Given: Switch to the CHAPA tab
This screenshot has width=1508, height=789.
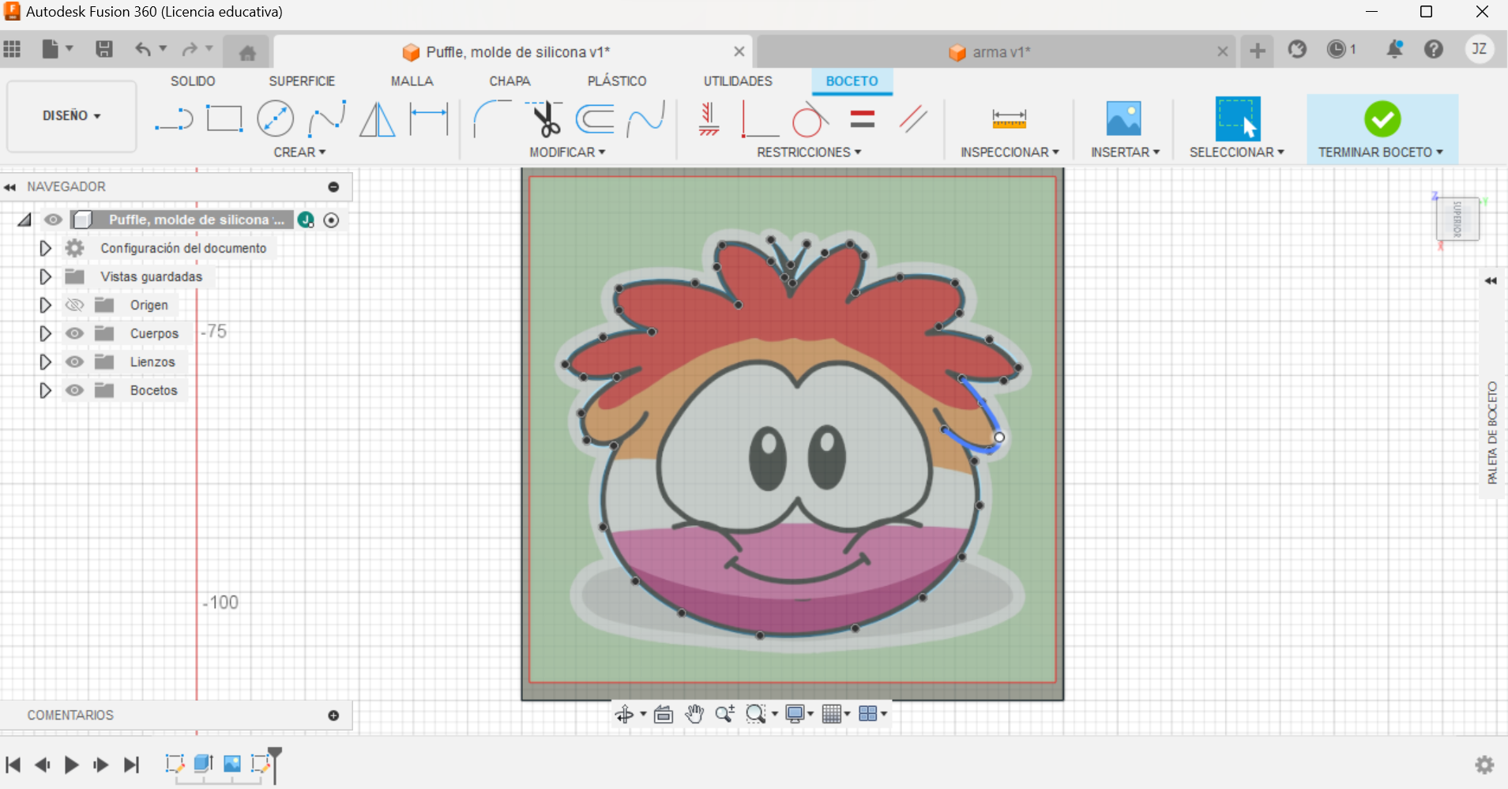Looking at the screenshot, I should pos(510,81).
